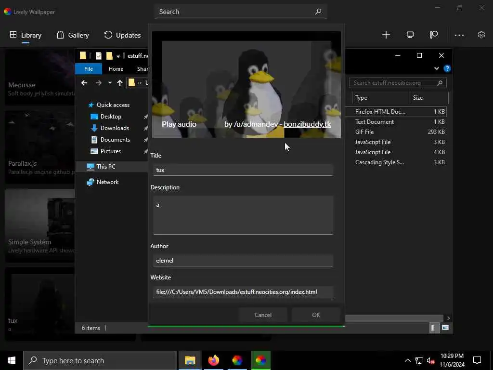Click the Author field containing elernel
493x370 pixels.
click(x=243, y=261)
